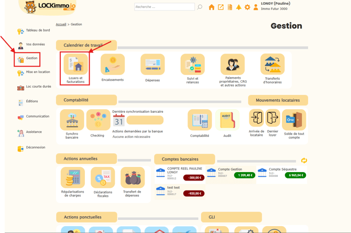Click into the Recherche search field
Image resolution: width=351 pixels, height=233 pixels.
point(164,7)
